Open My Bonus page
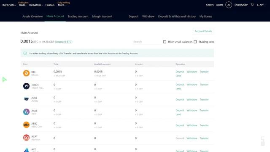This screenshot has width=270, height=152. pyautogui.click(x=205, y=16)
